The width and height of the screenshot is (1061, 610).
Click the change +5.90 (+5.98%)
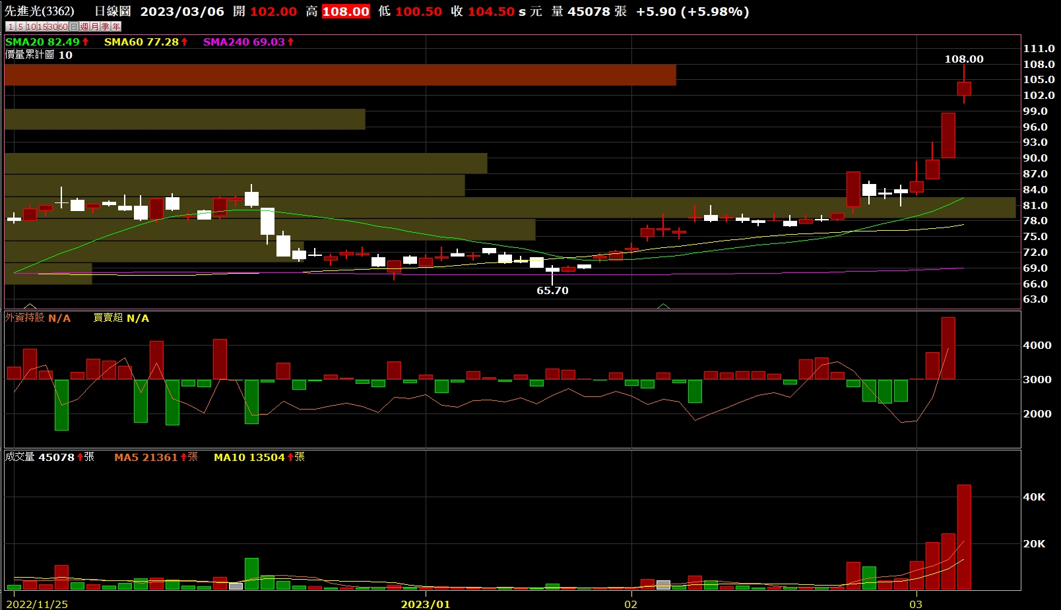click(692, 11)
